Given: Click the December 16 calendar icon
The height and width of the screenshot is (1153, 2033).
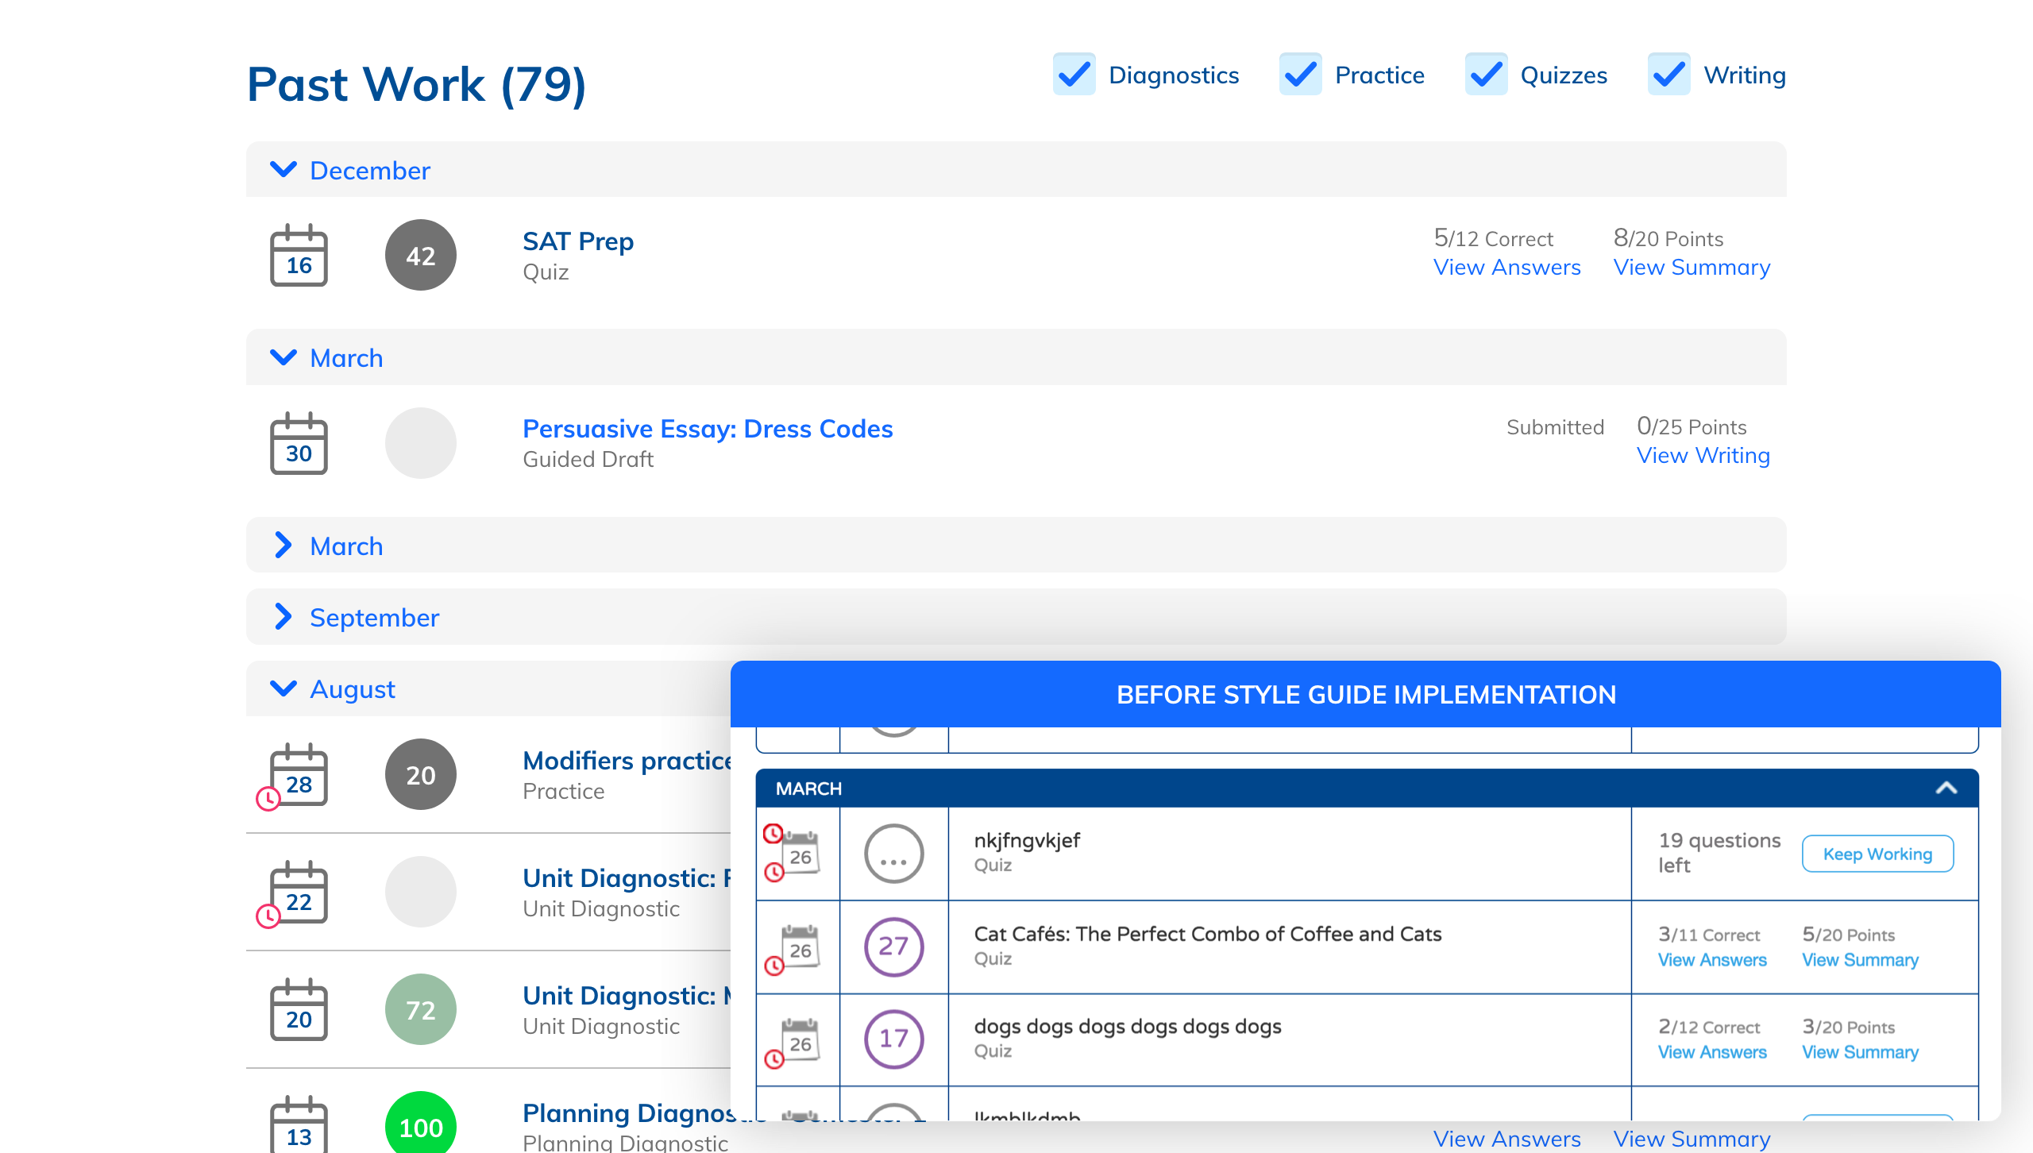Looking at the screenshot, I should 299,256.
